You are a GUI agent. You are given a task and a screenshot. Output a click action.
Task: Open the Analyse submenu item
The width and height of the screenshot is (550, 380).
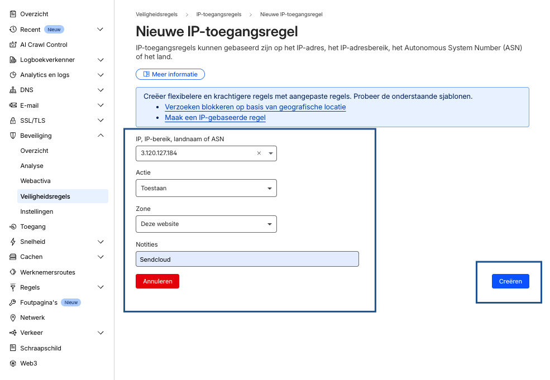32,166
